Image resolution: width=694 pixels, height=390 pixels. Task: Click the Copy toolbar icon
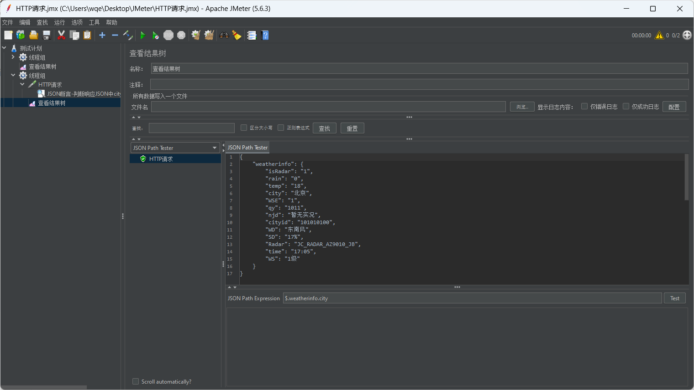(x=74, y=35)
